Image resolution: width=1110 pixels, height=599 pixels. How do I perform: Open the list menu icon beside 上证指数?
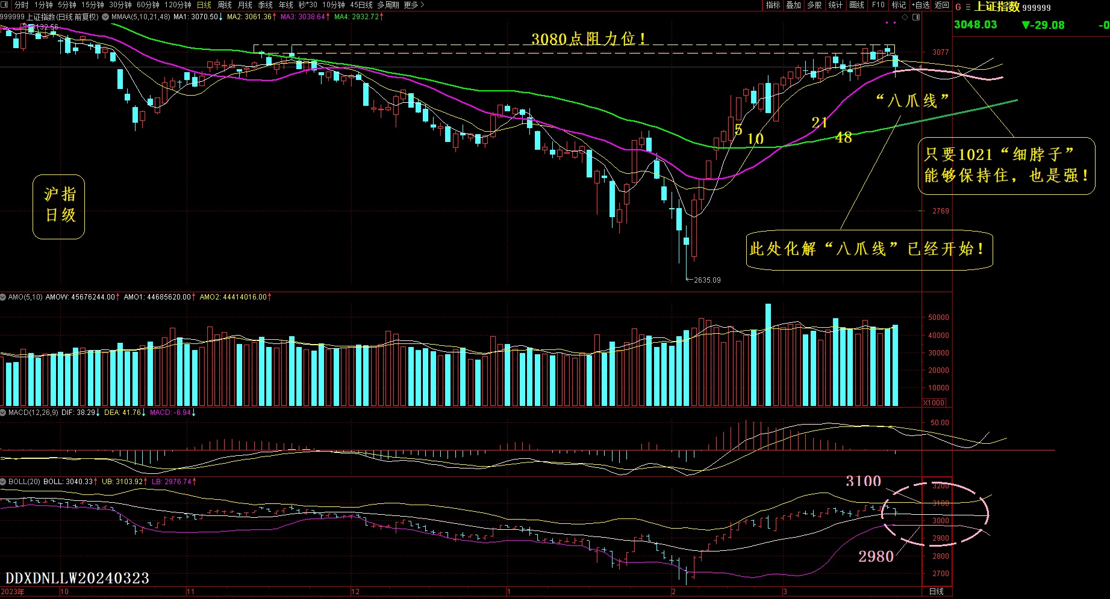coord(968,7)
